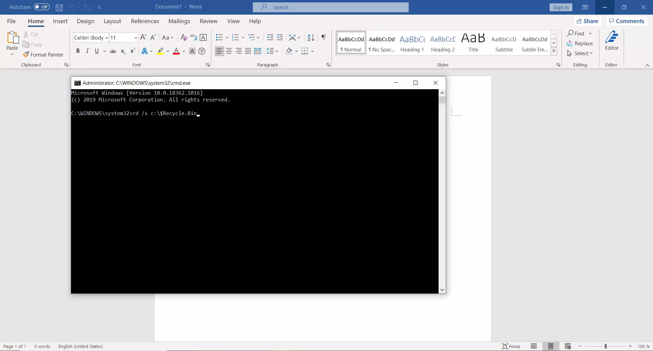Image resolution: width=653 pixels, height=351 pixels.
Task: Toggle Underline formatting
Action: pos(97,51)
